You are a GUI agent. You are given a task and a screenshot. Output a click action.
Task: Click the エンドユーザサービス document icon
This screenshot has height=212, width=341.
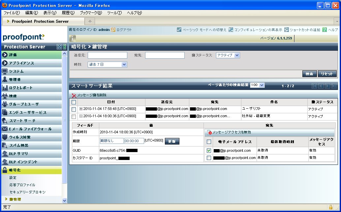5,112
